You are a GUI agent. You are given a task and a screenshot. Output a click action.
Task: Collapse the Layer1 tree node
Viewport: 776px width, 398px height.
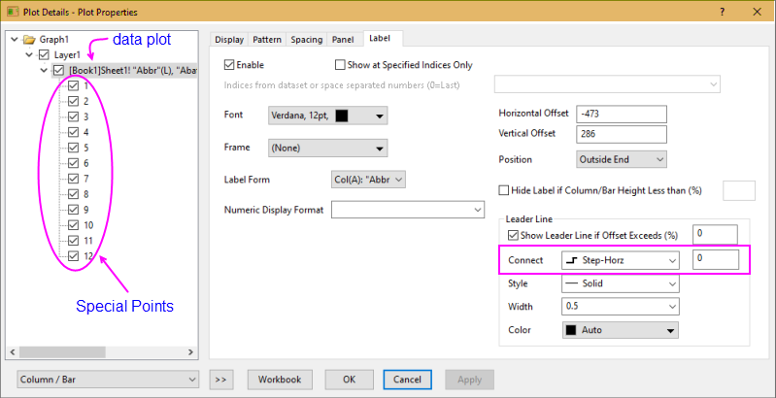[30, 55]
